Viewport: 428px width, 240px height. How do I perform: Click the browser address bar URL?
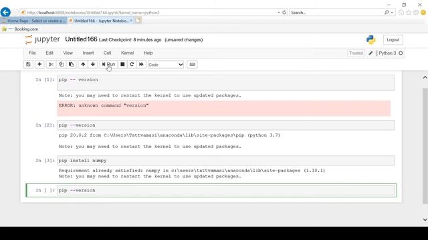click(93, 13)
